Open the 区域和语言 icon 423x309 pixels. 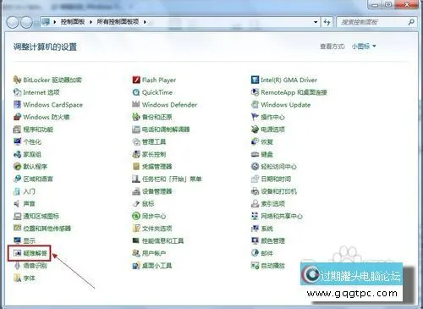tap(17, 179)
